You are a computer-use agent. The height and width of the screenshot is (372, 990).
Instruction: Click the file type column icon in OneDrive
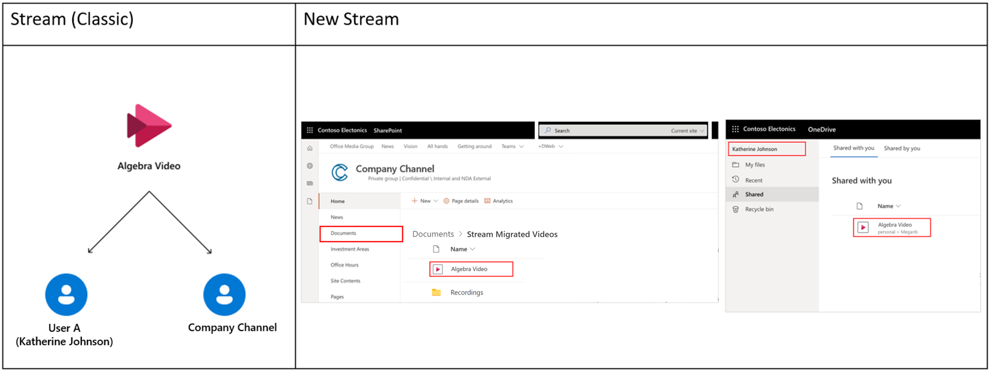pyautogui.click(x=859, y=206)
